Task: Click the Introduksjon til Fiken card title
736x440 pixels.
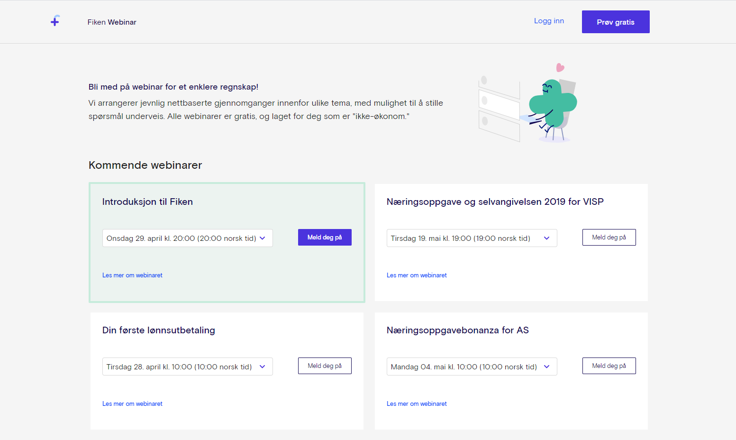Action: (x=147, y=202)
